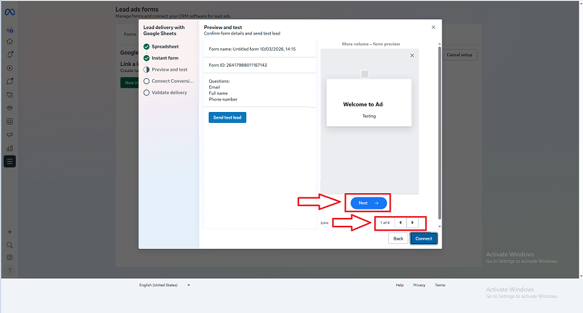Open the highlighted All tools menu icon
The image size is (583, 313).
pyautogui.click(x=10, y=161)
